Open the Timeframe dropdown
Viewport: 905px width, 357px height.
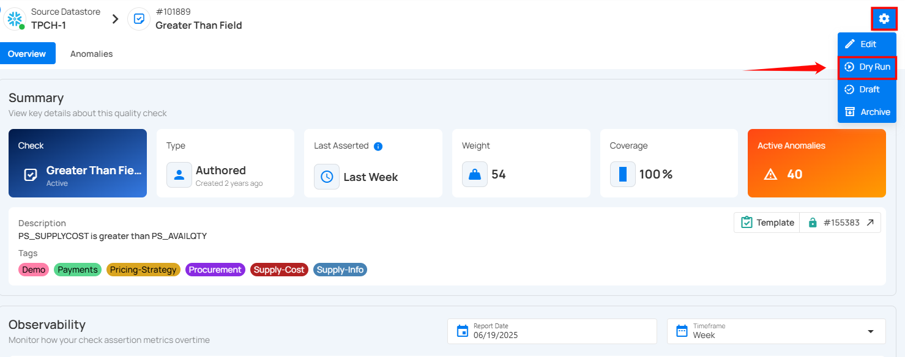777,331
